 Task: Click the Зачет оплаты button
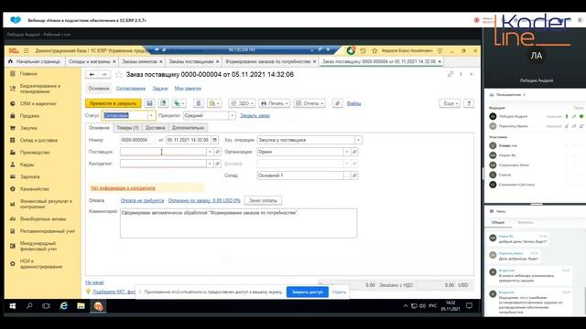click(263, 201)
